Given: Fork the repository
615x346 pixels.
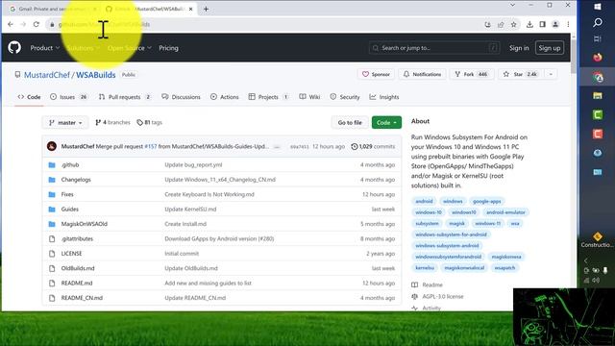Looking at the screenshot, I should tap(471, 74).
